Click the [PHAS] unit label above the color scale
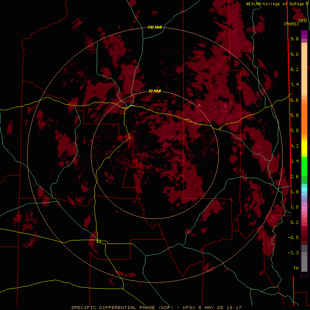The height and width of the screenshot is (310, 310). 291,24
